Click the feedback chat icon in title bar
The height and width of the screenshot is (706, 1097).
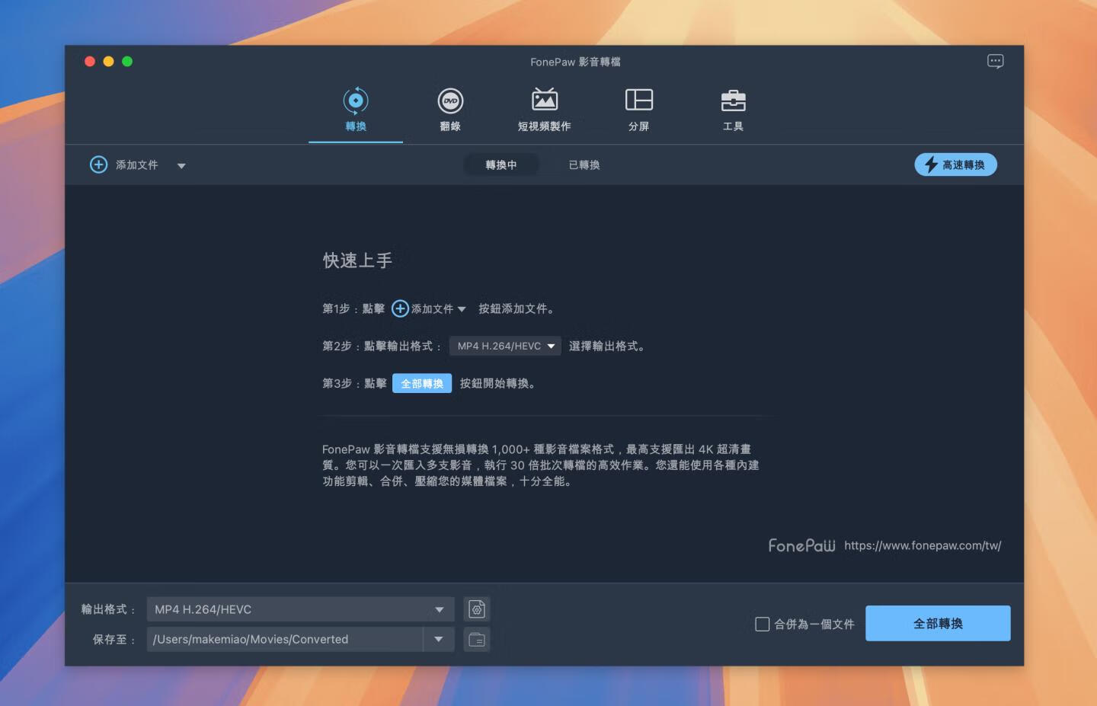coord(995,62)
